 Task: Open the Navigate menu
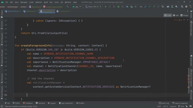24,2
